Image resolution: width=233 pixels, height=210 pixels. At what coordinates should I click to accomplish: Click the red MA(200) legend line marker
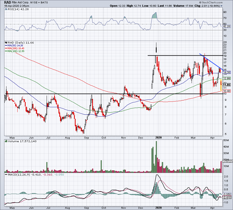pyautogui.click(x=6, y=48)
